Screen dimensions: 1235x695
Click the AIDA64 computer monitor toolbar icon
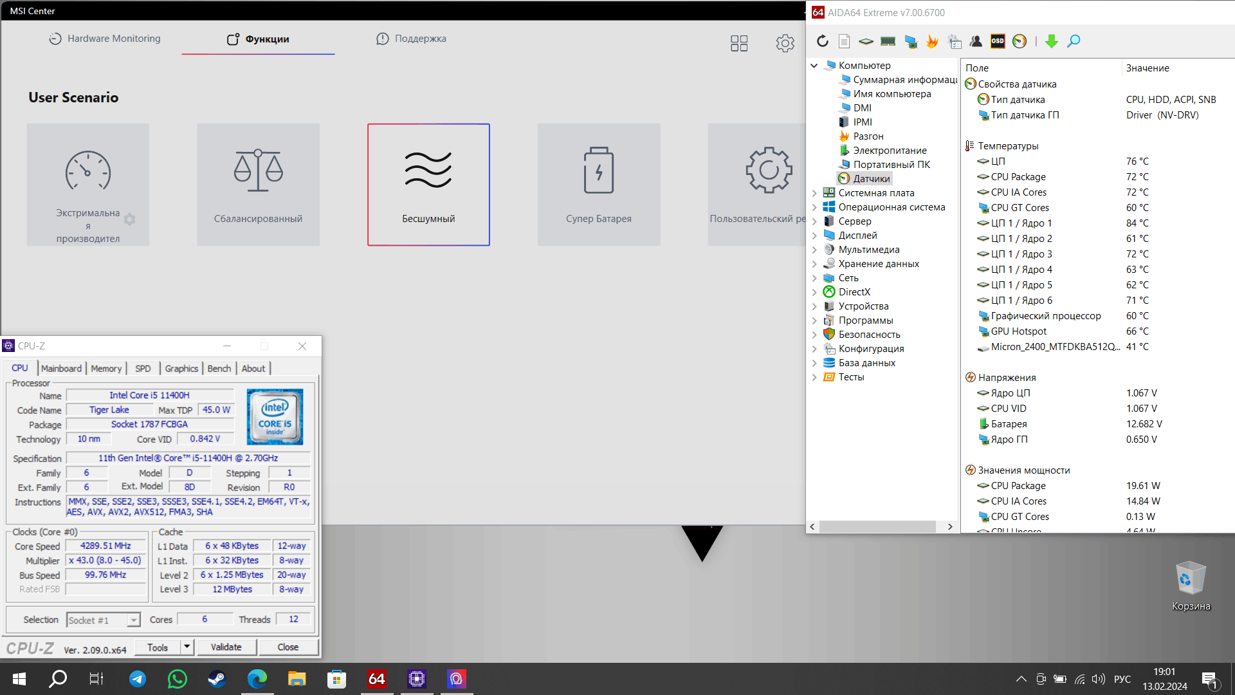point(911,41)
